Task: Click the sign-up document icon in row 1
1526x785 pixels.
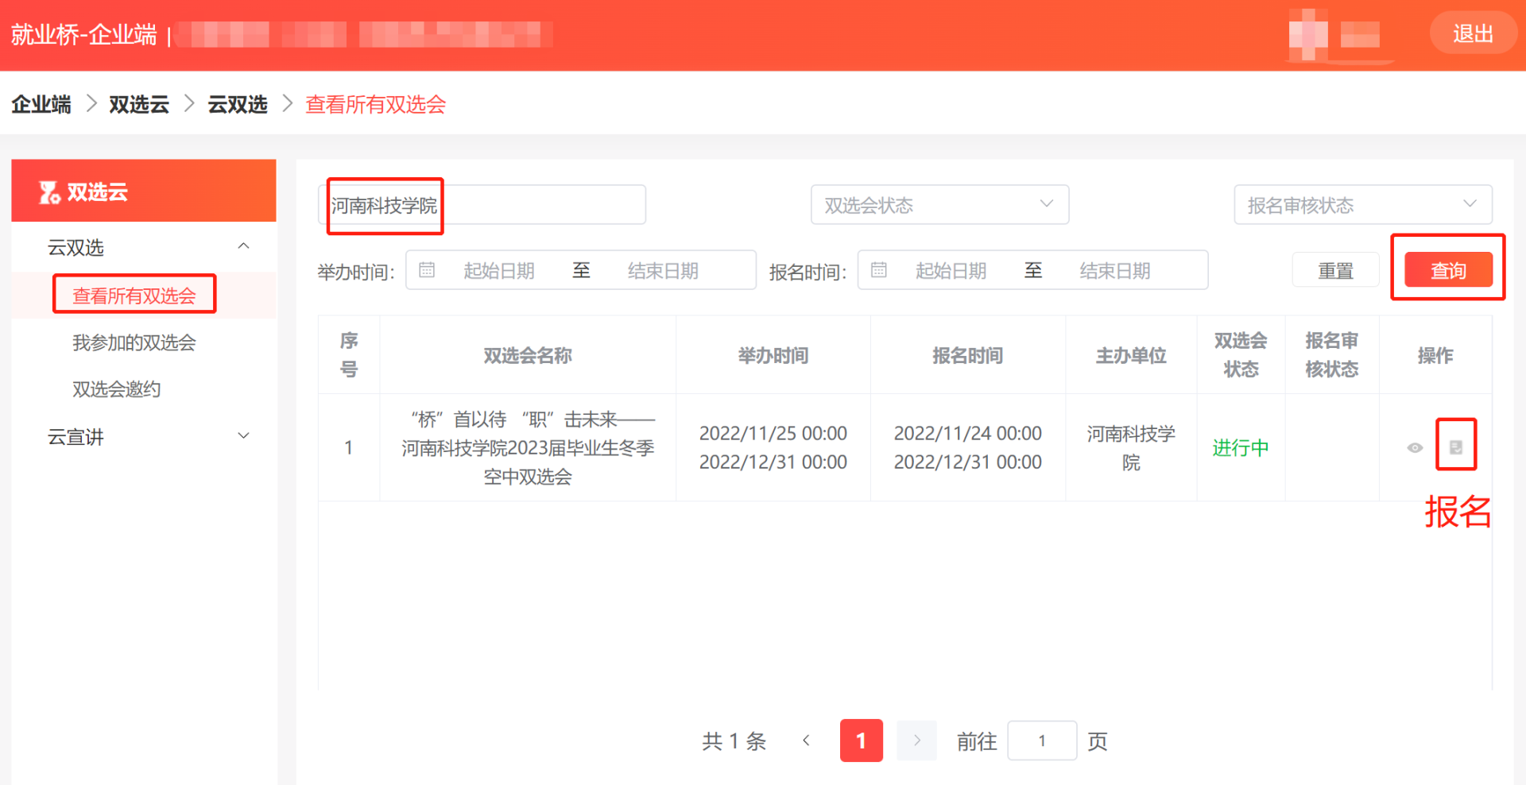Action: [x=1456, y=447]
